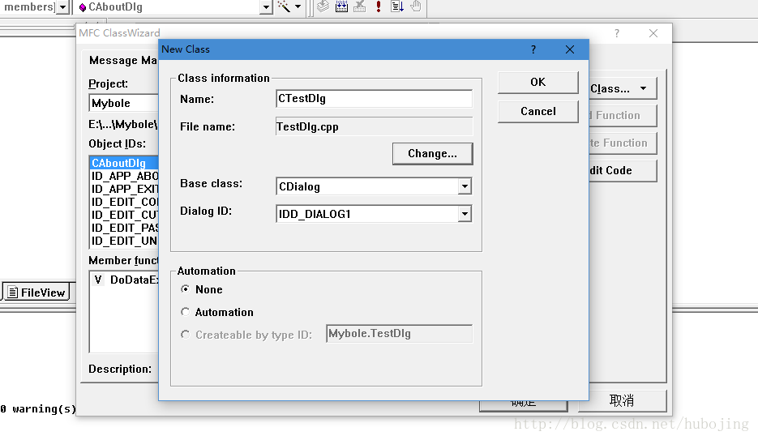Screen dimensions: 758x440
Task: Click the Name field containing CTestDlg
Action: (374, 99)
